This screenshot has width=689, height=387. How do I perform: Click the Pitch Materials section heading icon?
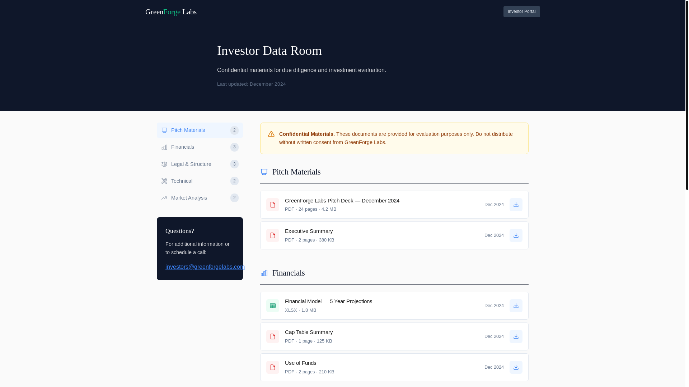click(264, 172)
